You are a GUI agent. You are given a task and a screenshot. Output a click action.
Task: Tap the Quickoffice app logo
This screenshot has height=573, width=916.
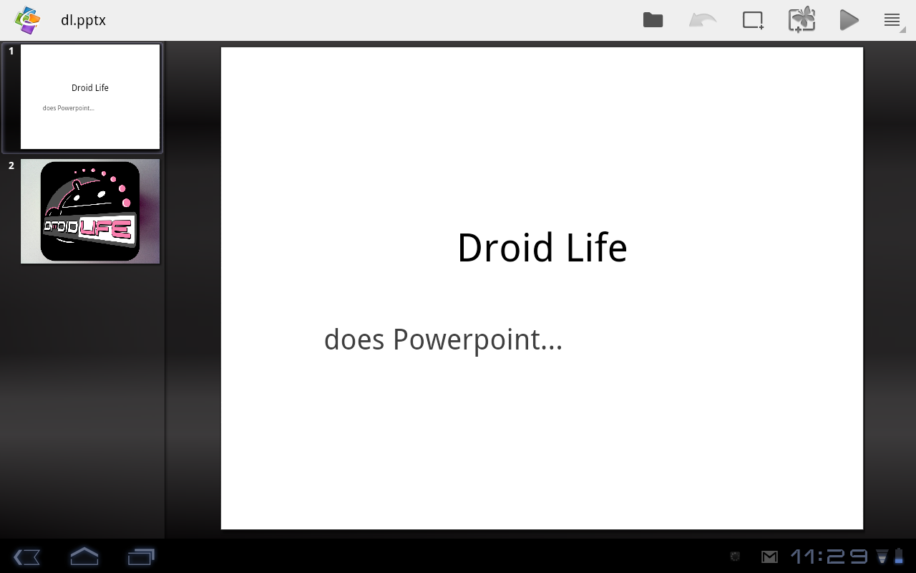(x=28, y=20)
